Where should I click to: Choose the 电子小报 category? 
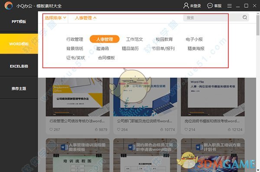click(194, 39)
